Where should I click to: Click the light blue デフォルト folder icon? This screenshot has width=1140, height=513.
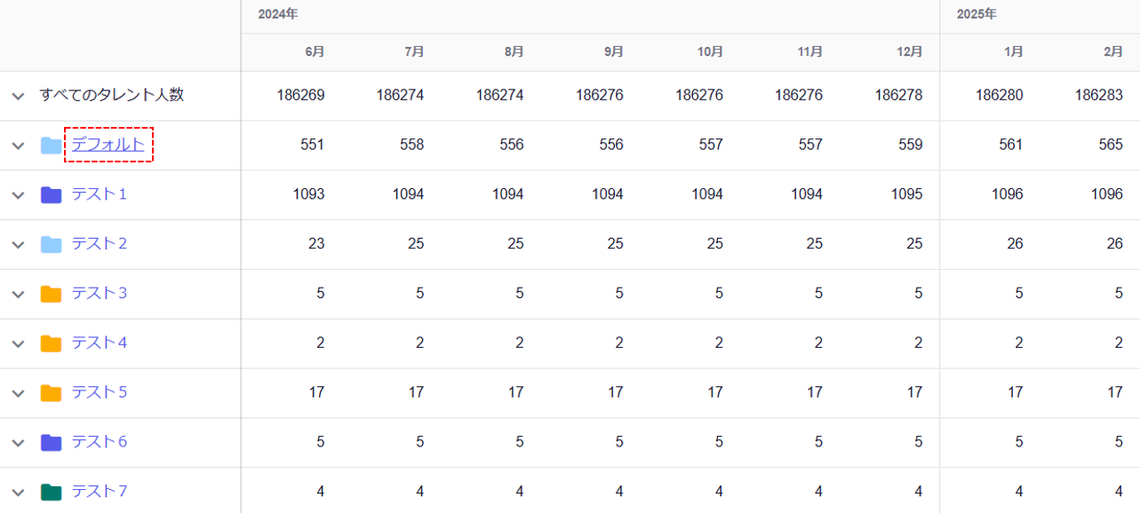51,146
